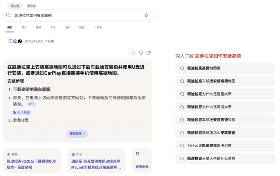Switch to 国内版 toggle
Screen dimensions: 280x176
point(15,6)
